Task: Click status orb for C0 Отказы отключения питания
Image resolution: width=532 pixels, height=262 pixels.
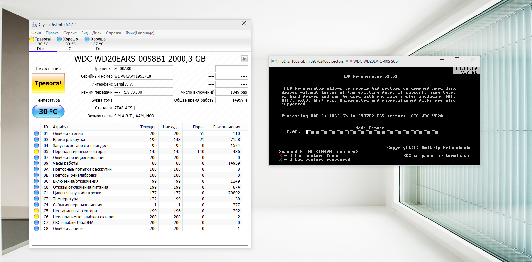Action: pyautogui.click(x=36, y=187)
